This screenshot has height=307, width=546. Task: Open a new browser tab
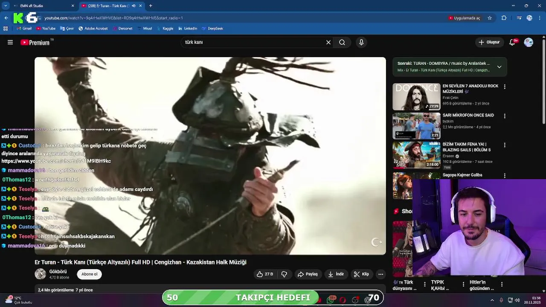click(x=151, y=6)
